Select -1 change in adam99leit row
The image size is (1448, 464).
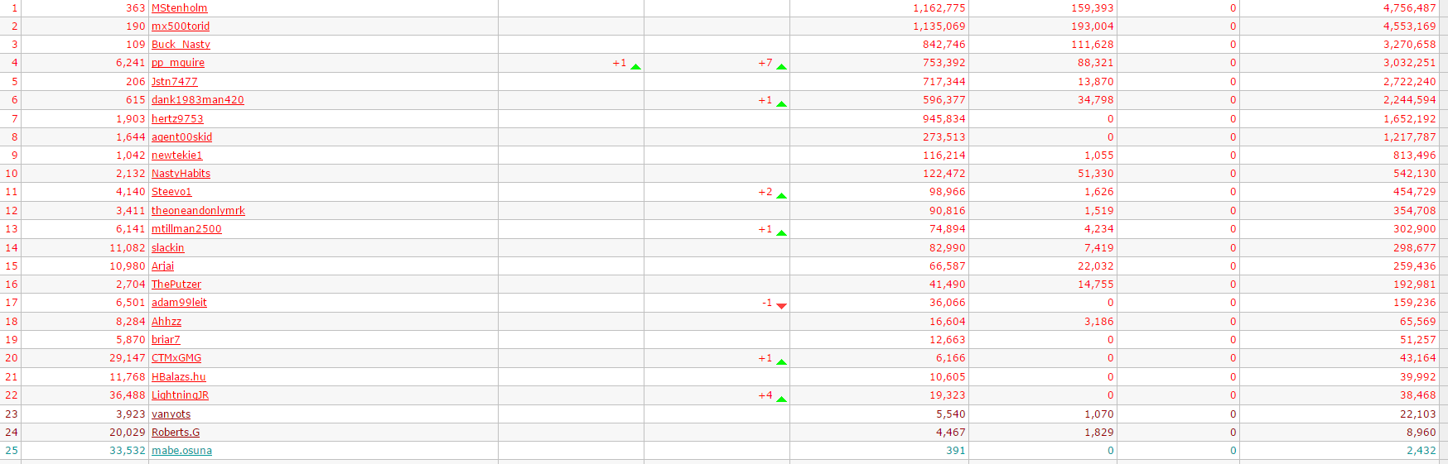pos(766,303)
